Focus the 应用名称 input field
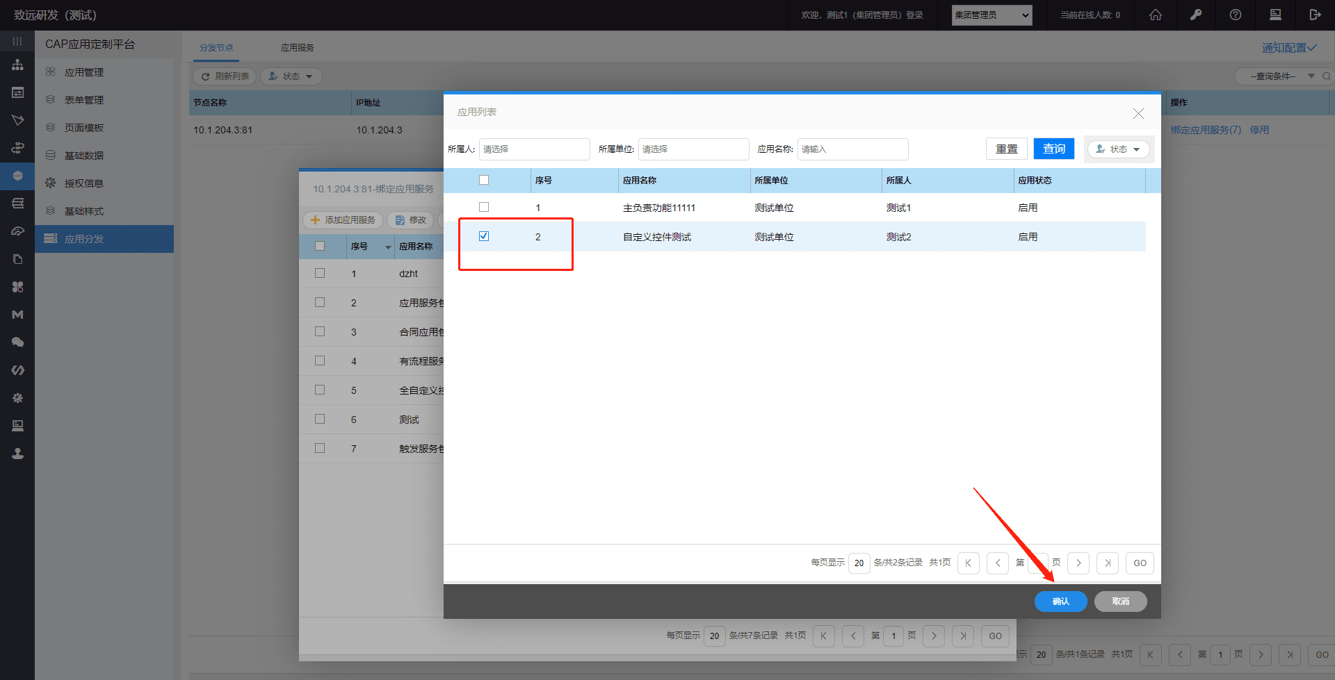Image resolution: width=1335 pixels, height=680 pixels. (852, 149)
